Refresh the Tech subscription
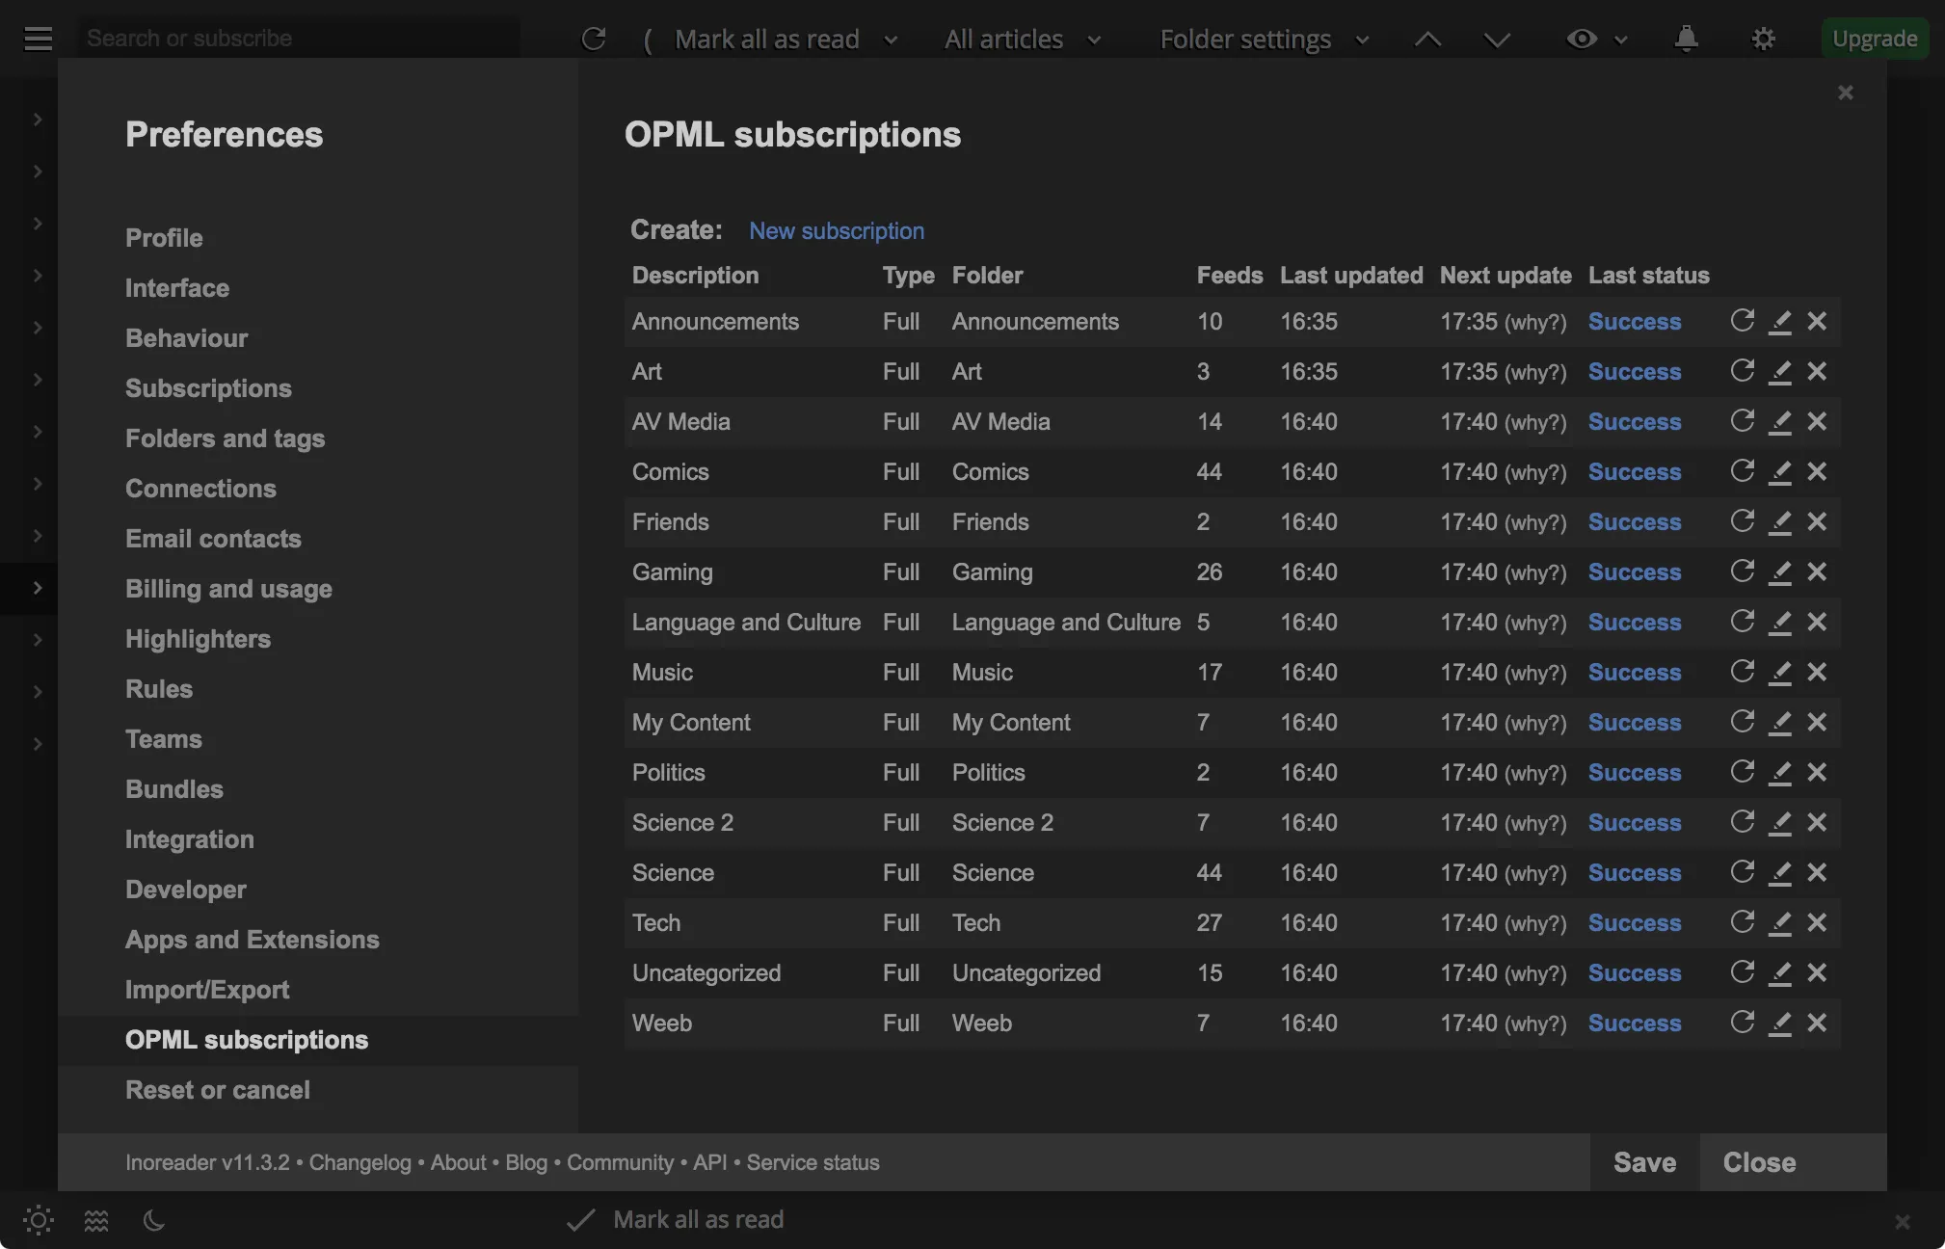1945x1249 pixels. tap(1742, 922)
